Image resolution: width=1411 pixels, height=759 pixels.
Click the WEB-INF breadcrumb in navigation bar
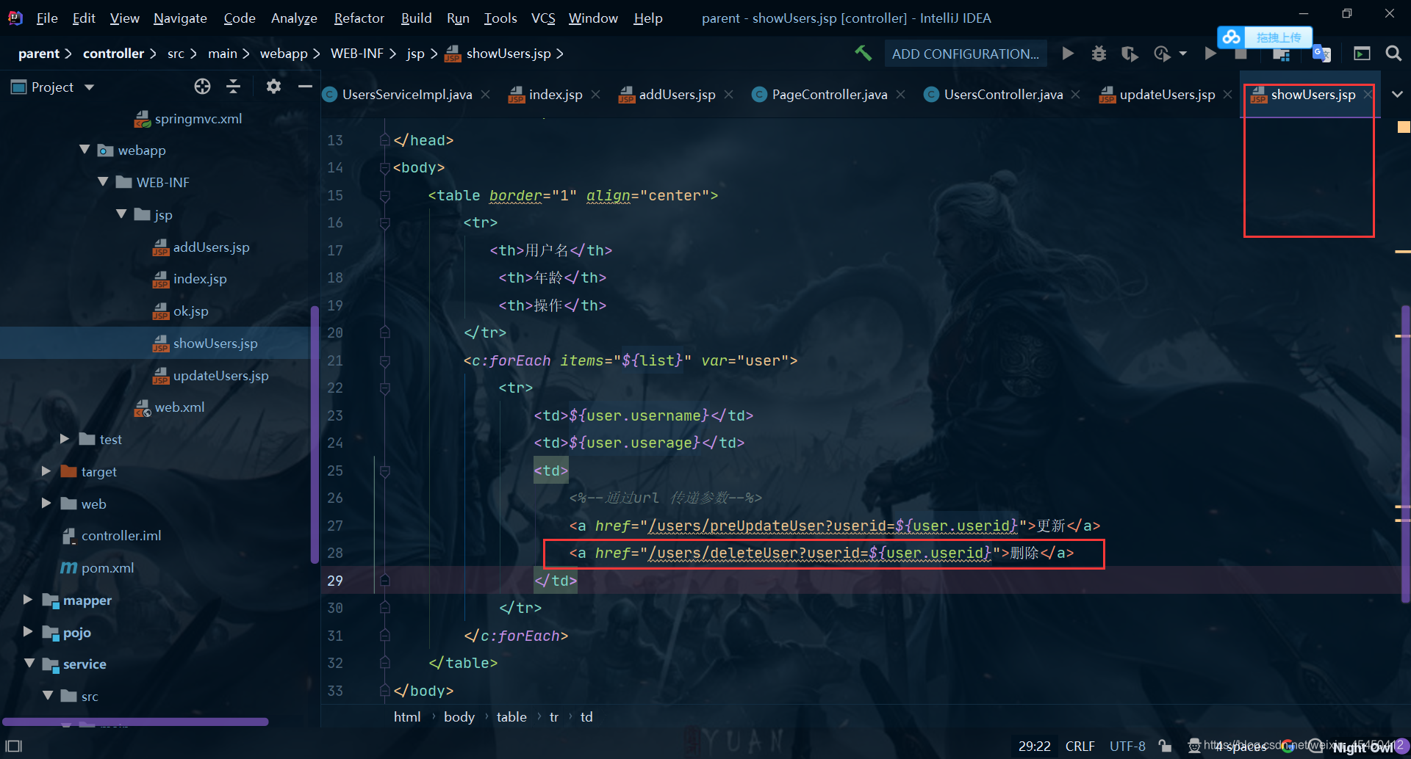[357, 54]
